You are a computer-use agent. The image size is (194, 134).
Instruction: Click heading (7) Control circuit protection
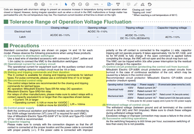pyautogui.click(x=145, y=67)
